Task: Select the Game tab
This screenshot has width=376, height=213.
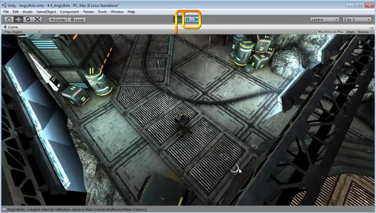Action: (x=11, y=27)
